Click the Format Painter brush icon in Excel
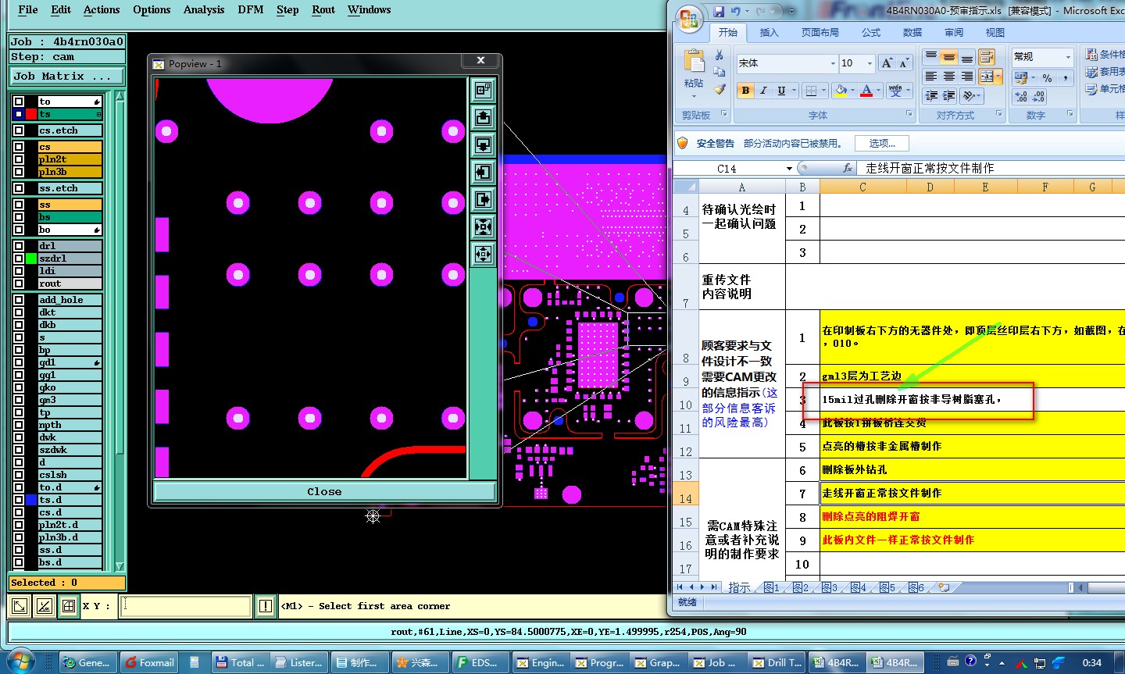The width and height of the screenshot is (1125, 674). coord(719,89)
